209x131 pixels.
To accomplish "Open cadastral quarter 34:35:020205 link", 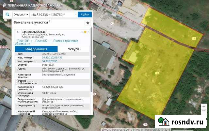I will coord(50,61).
